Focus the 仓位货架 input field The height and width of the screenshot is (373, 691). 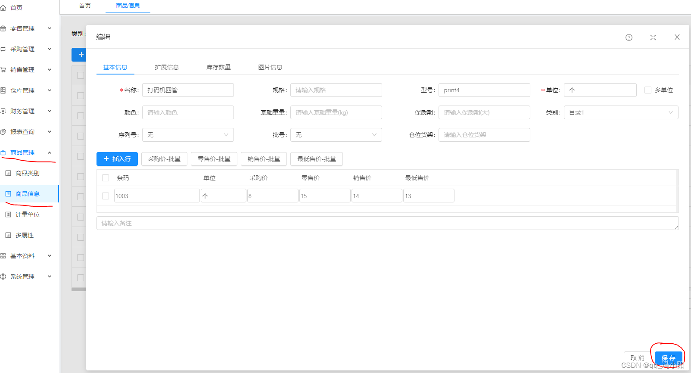point(484,135)
